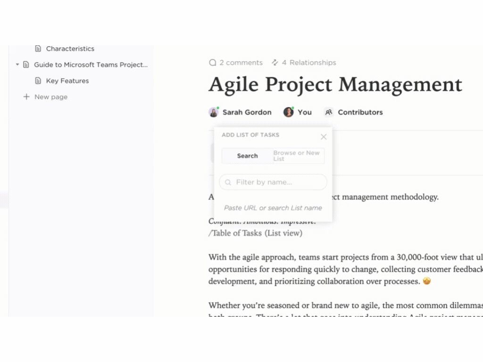
Task: Click the comments speech bubble icon
Action: coord(213,63)
